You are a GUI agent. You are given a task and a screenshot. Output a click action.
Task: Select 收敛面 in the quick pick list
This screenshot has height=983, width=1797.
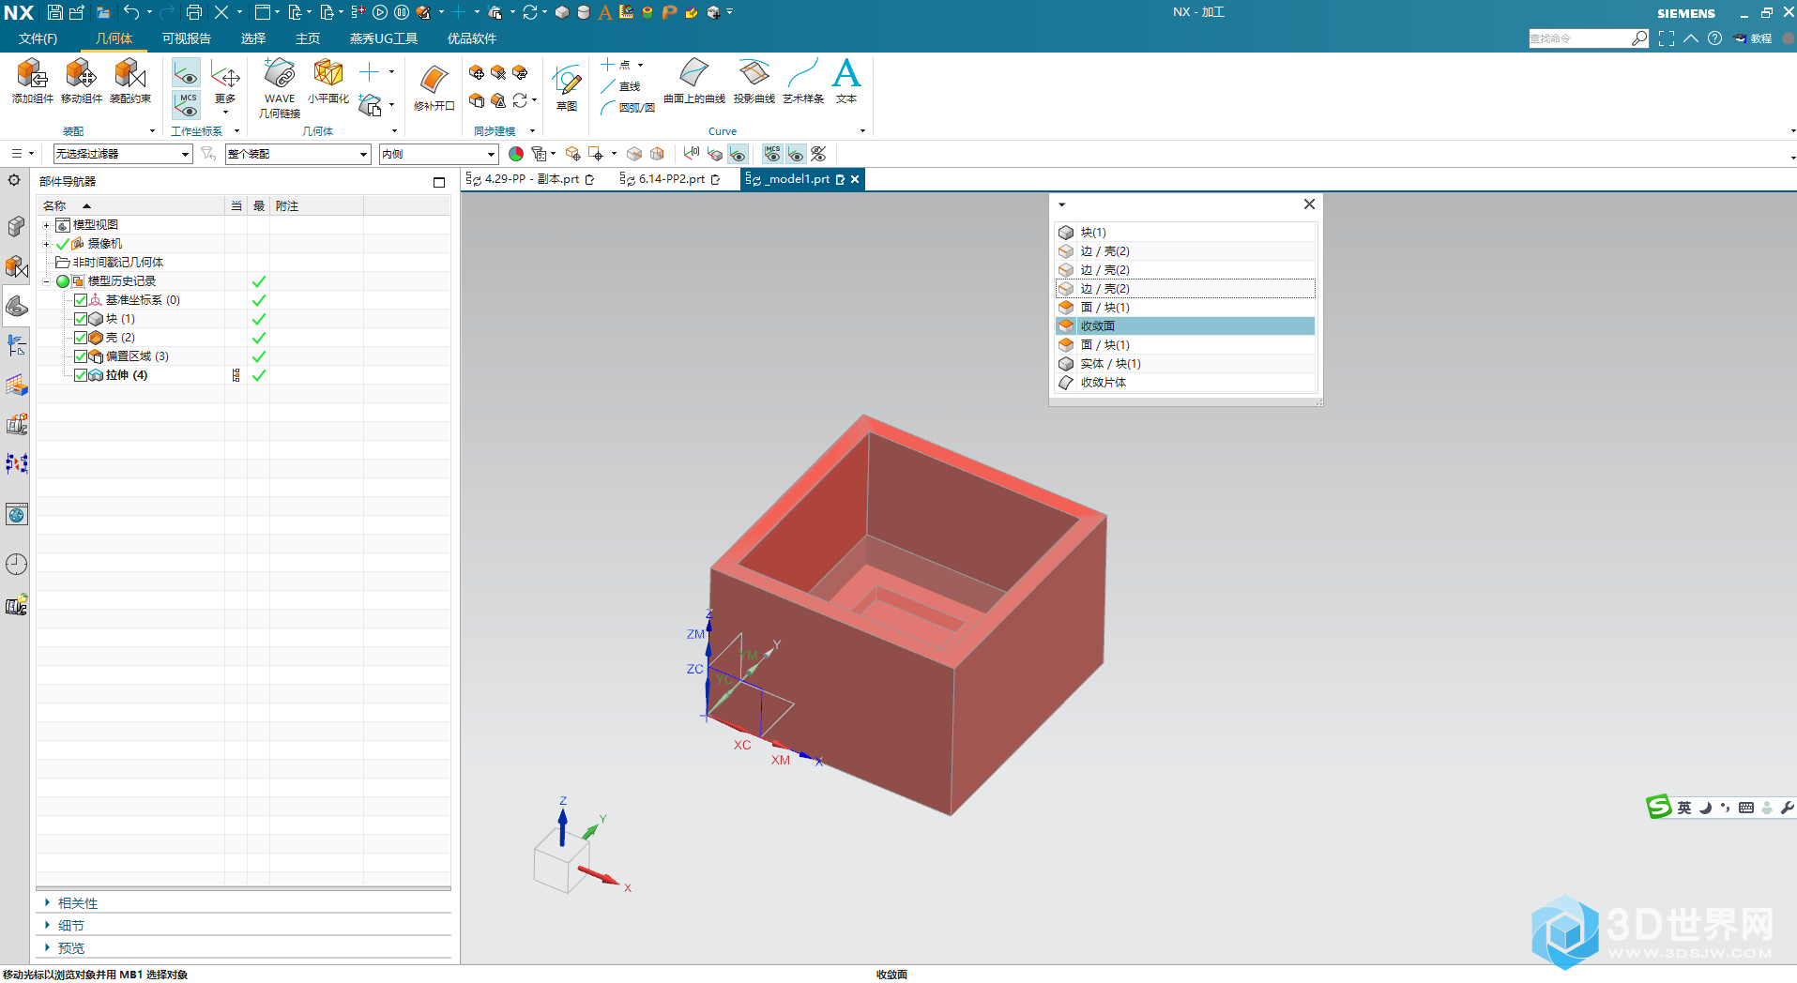tap(1185, 326)
